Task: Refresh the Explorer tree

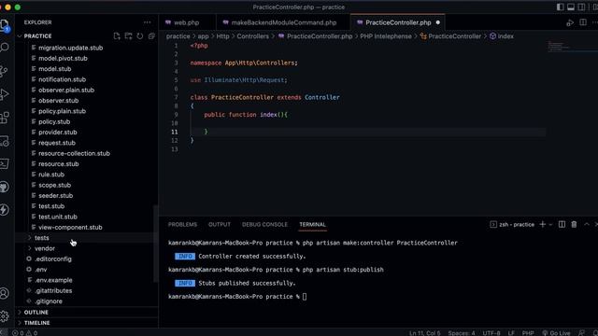Action: pyautogui.click(x=140, y=35)
